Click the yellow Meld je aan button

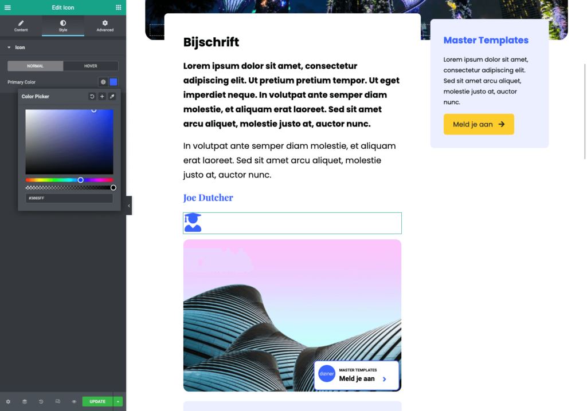[478, 124]
